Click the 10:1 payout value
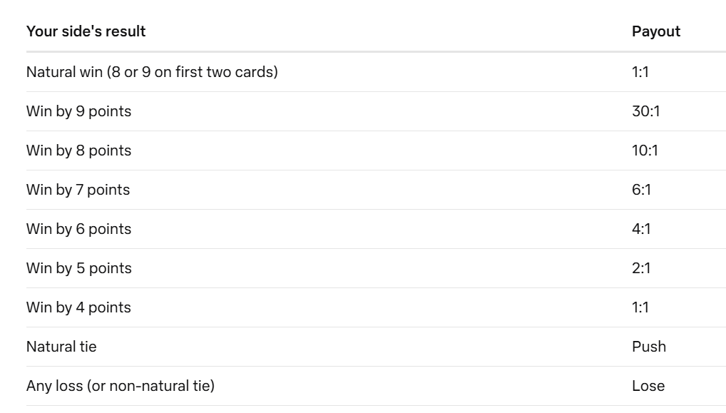 645,151
